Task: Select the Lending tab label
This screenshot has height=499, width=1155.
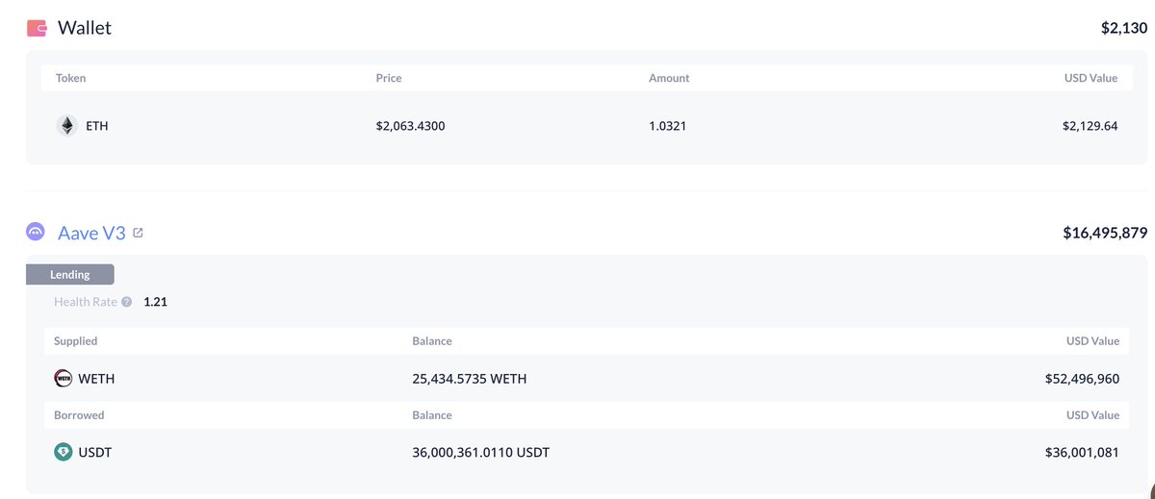Action: coord(70,275)
